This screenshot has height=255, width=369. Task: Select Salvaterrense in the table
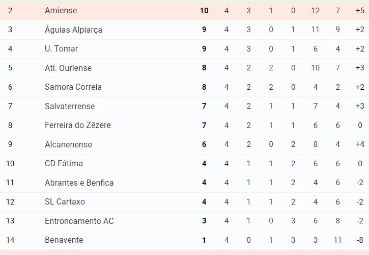(x=70, y=106)
